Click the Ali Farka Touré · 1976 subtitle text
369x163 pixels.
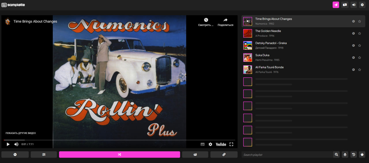point(267,72)
